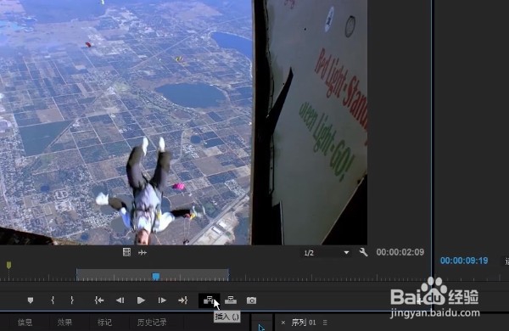Click the Drag Audio Only waveform icon
The image size is (509, 331).
coord(143,252)
